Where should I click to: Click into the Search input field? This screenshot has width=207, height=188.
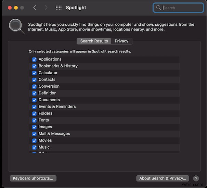(x=181, y=8)
